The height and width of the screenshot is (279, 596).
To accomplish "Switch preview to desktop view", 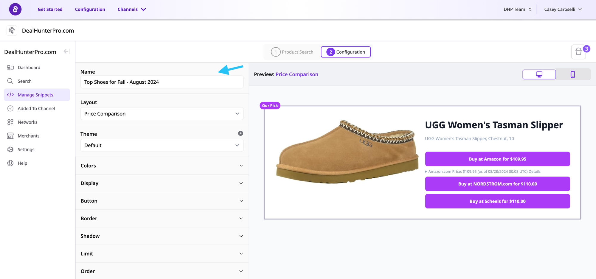I will click(x=539, y=74).
